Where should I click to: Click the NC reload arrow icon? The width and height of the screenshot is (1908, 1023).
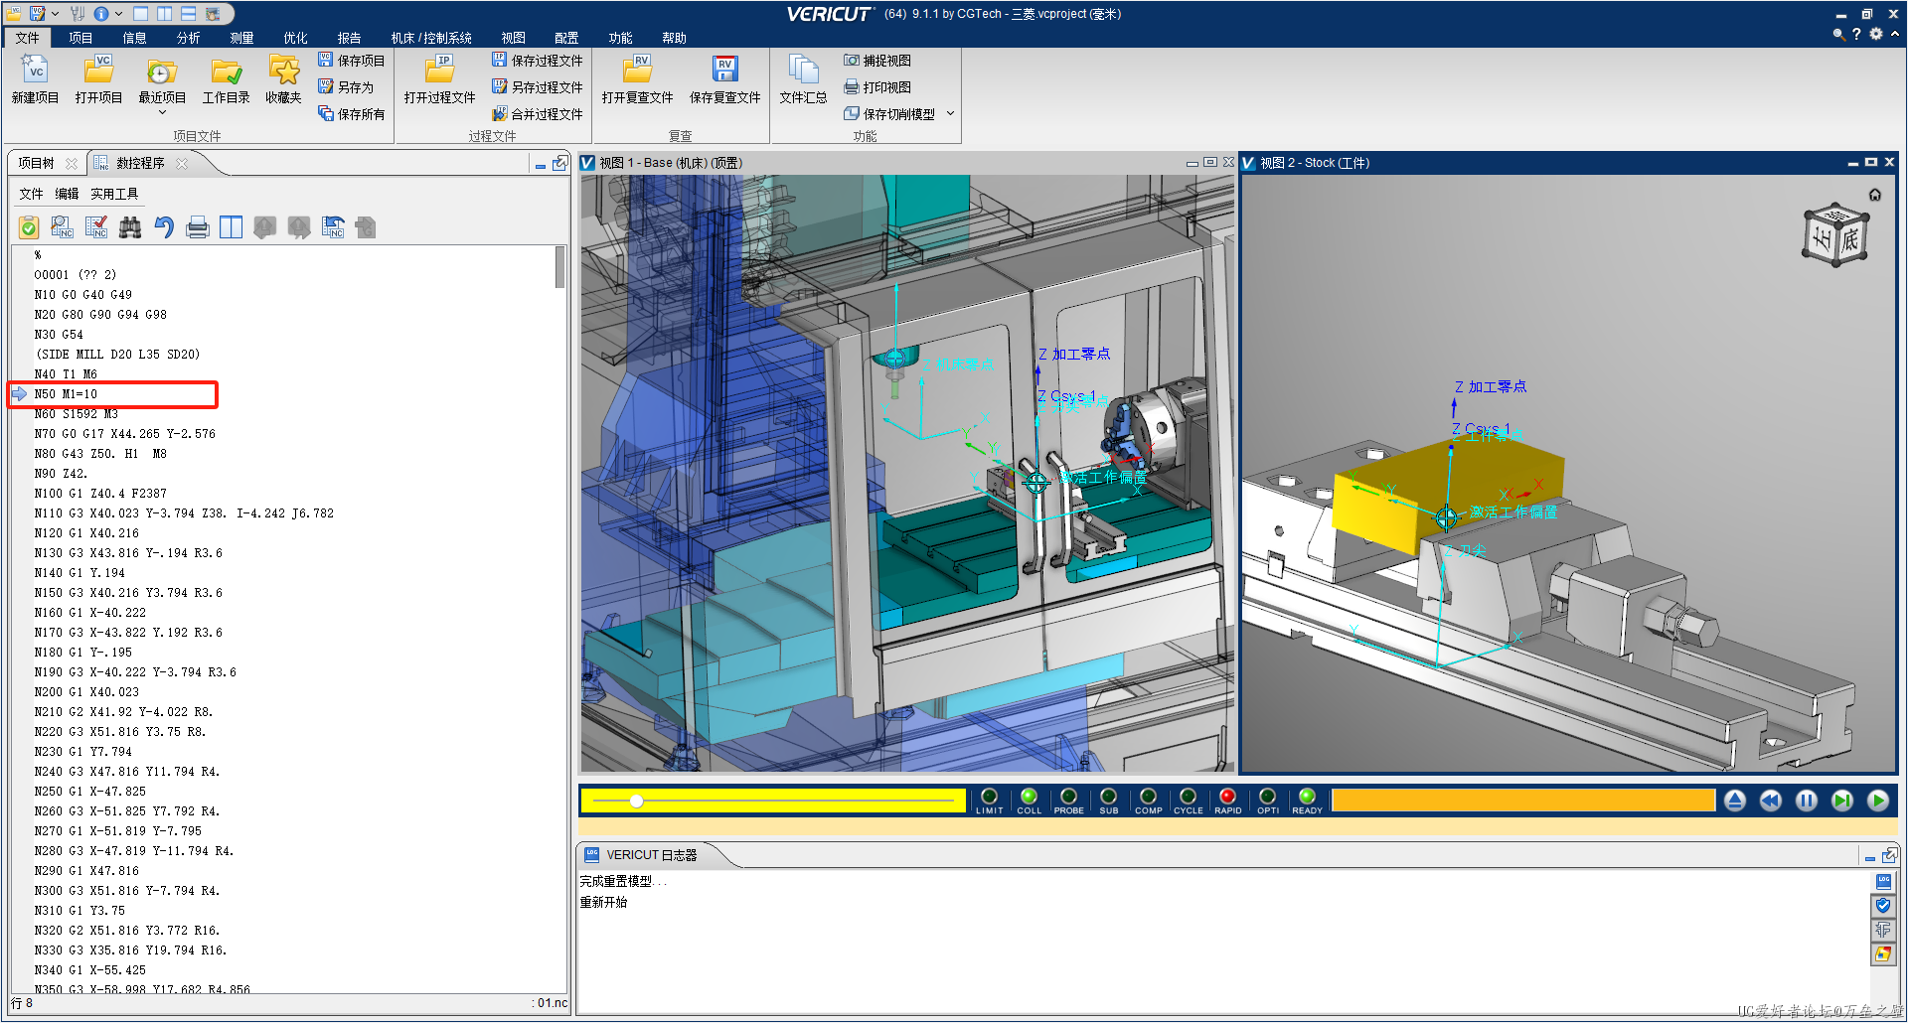pos(333,227)
